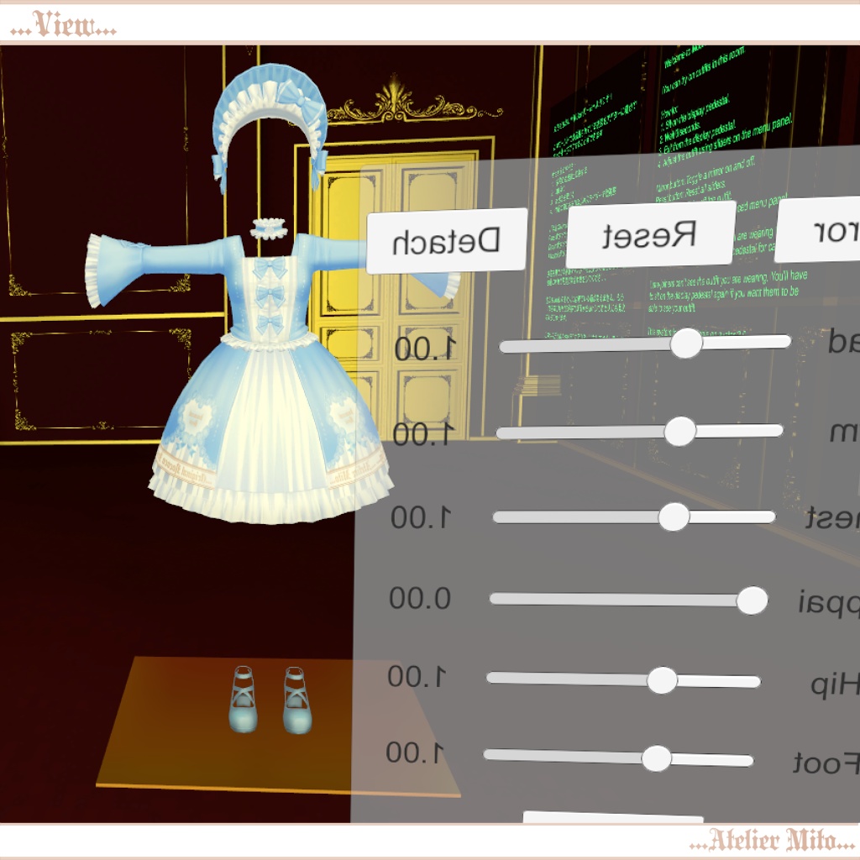The image size is (860, 860).
Task: Click the topmost slider's handle under Reset
Action: [686, 343]
